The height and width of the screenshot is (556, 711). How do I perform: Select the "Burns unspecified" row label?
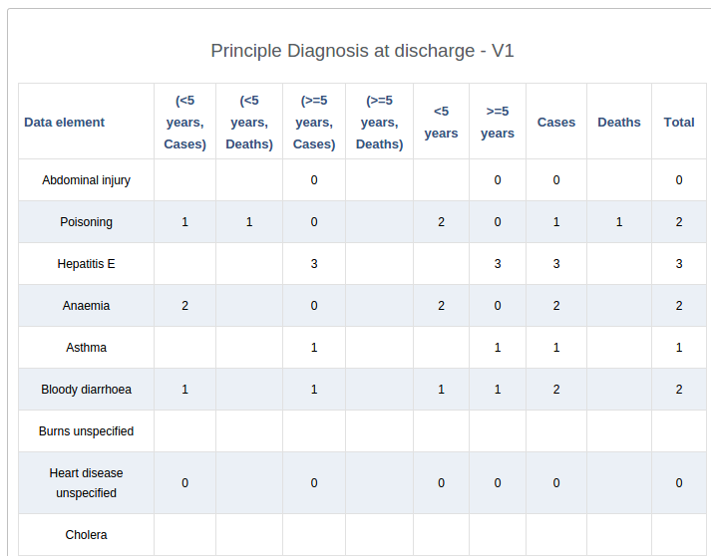click(x=86, y=431)
